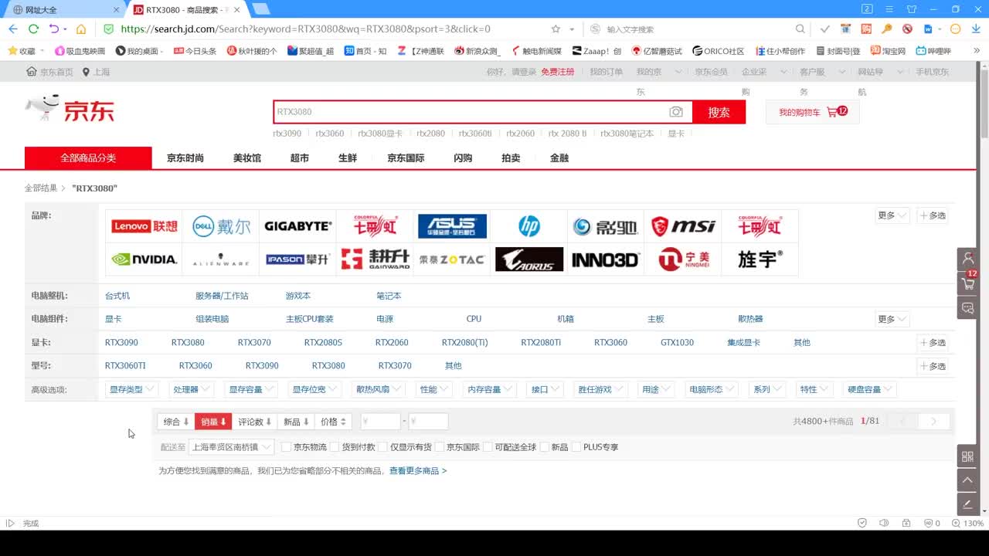Expand the 显存容量 filter dropdown

click(x=251, y=389)
